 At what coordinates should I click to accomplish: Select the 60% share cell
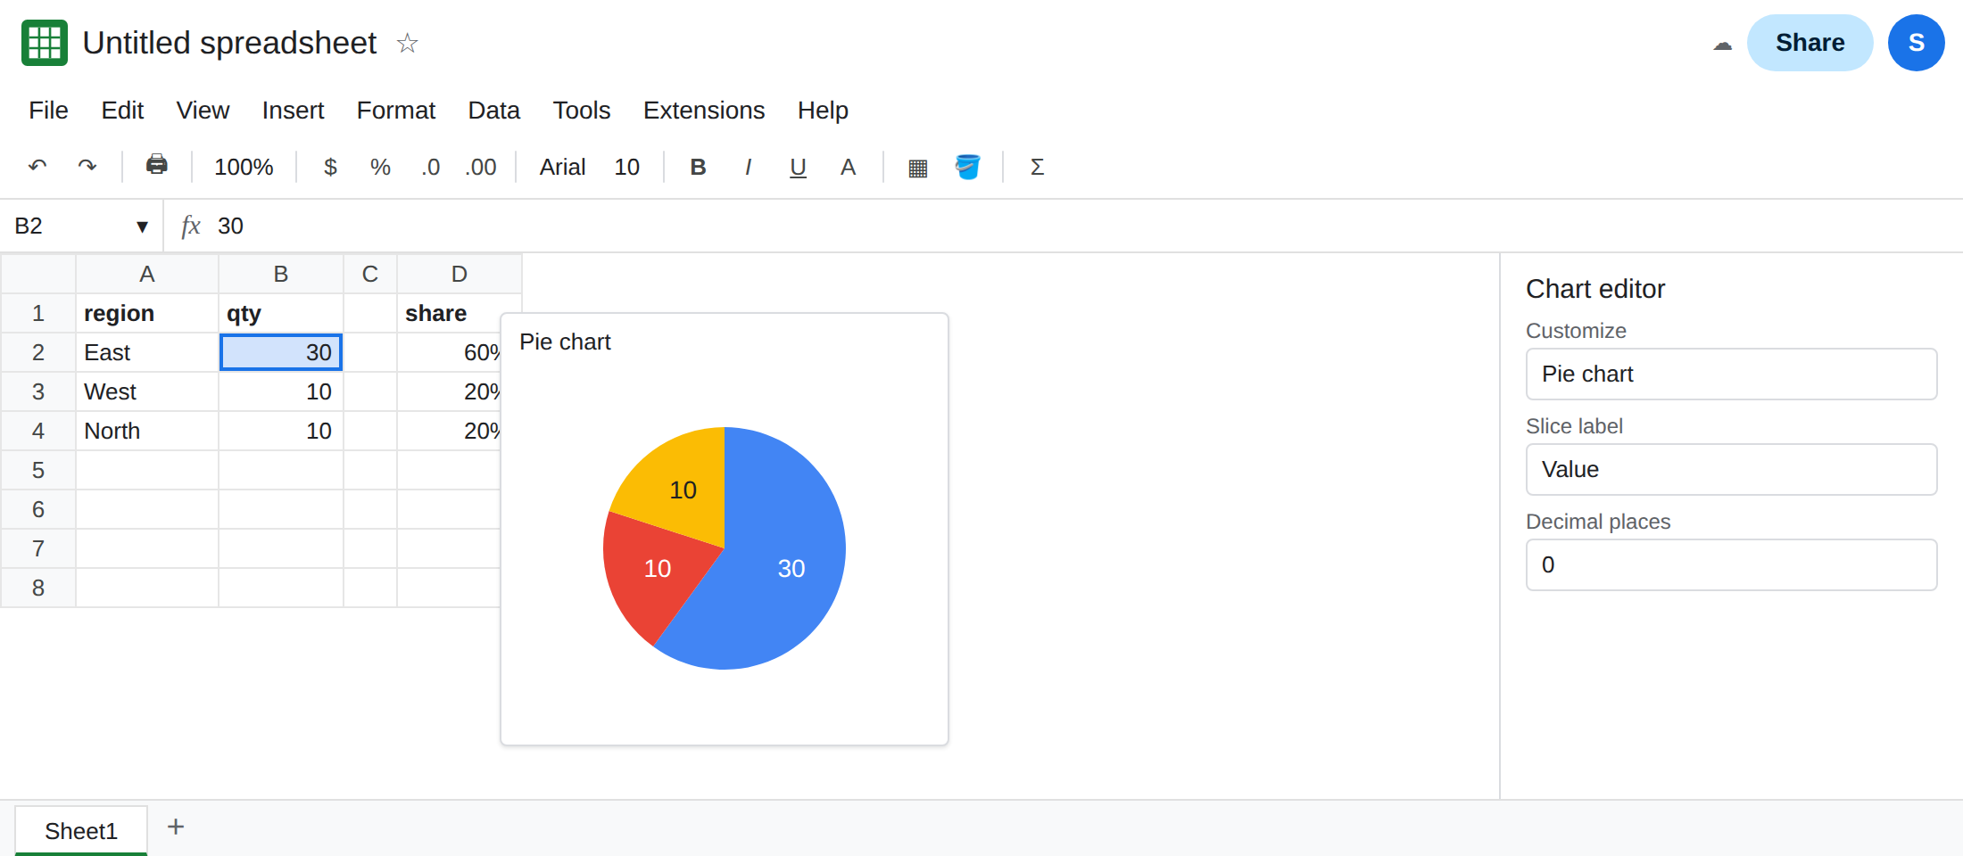(449, 352)
